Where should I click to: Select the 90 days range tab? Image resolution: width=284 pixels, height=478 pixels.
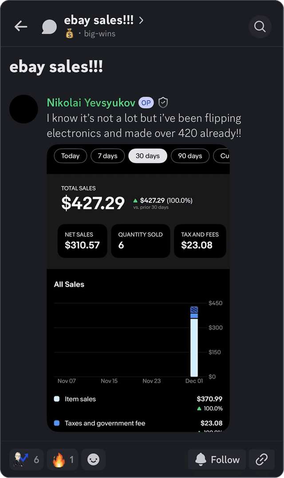click(x=190, y=156)
